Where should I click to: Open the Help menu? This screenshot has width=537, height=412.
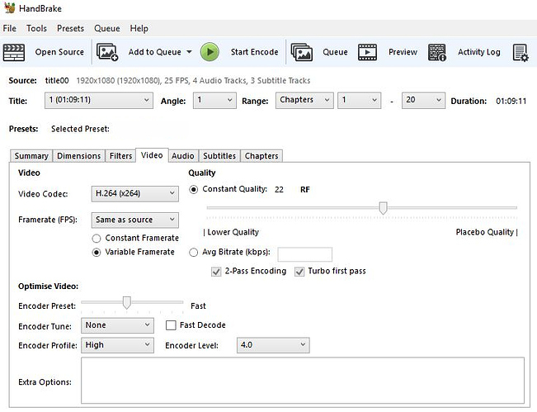click(x=139, y=28)
